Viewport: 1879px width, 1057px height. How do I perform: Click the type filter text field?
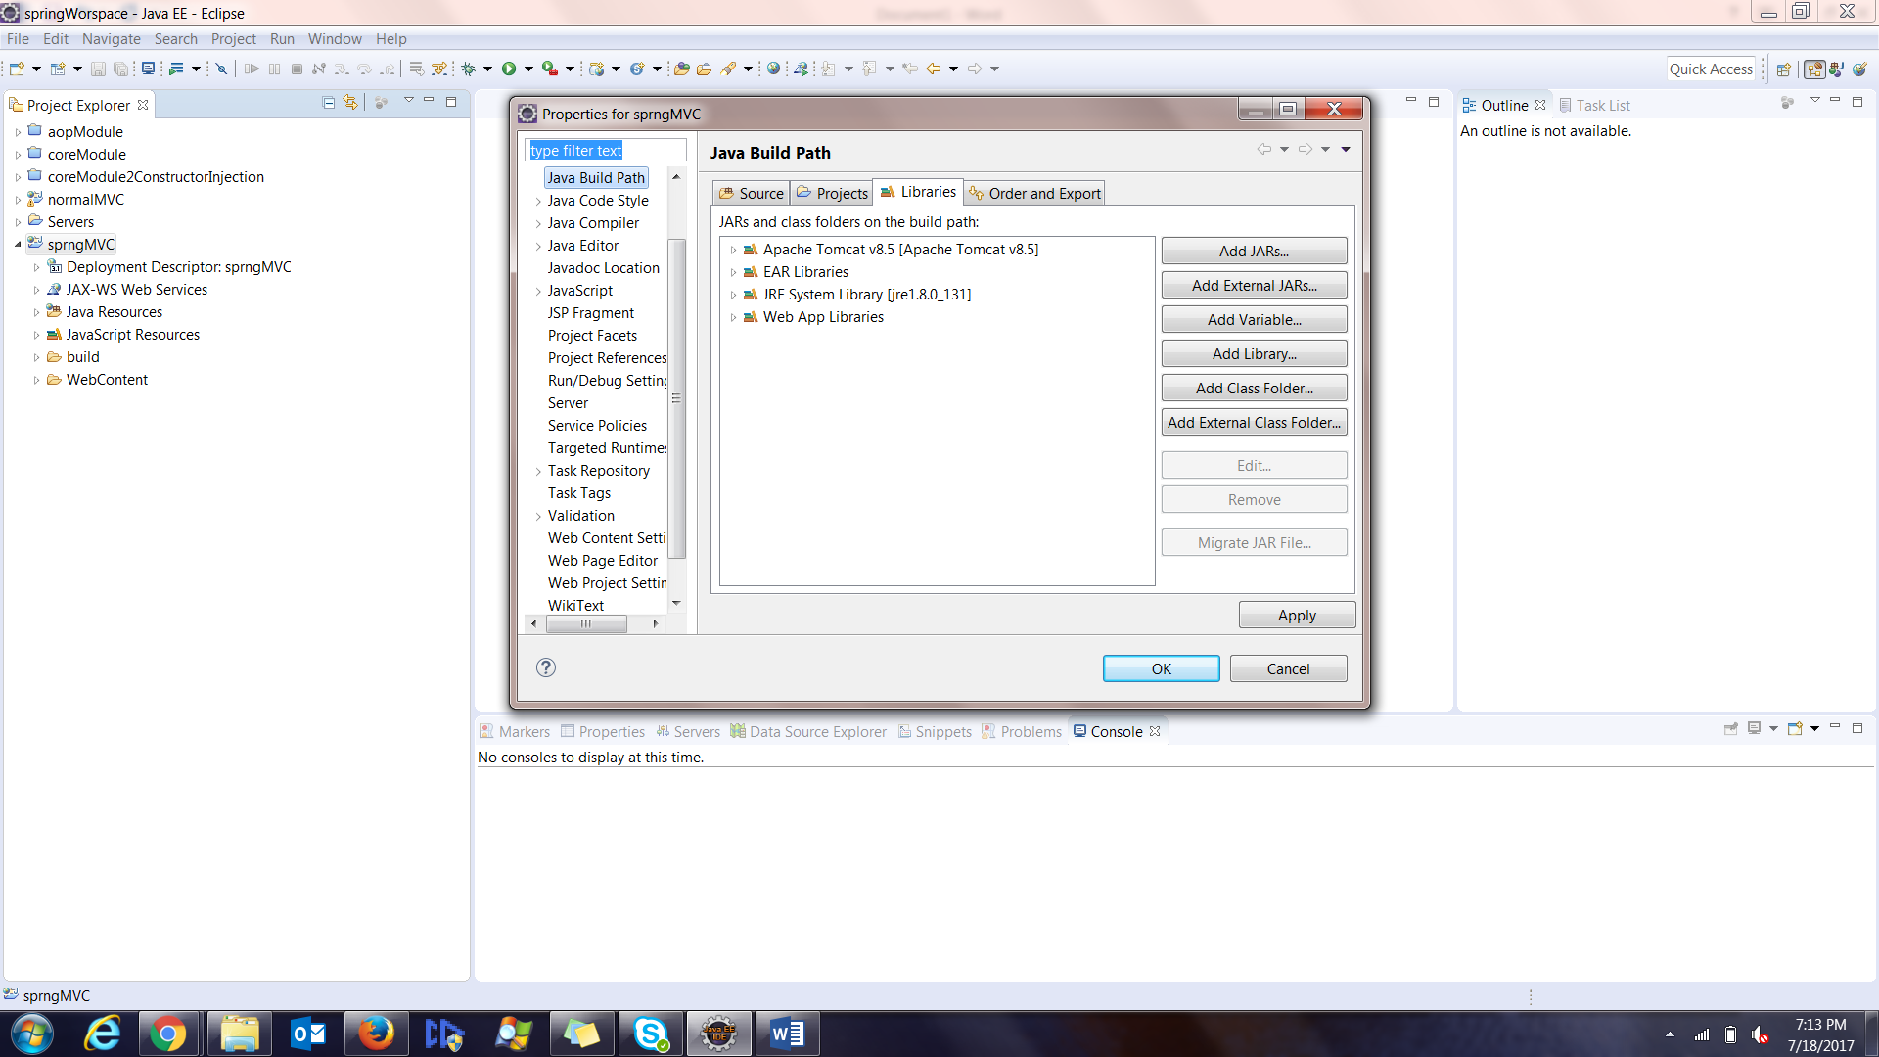pos(606,150)
